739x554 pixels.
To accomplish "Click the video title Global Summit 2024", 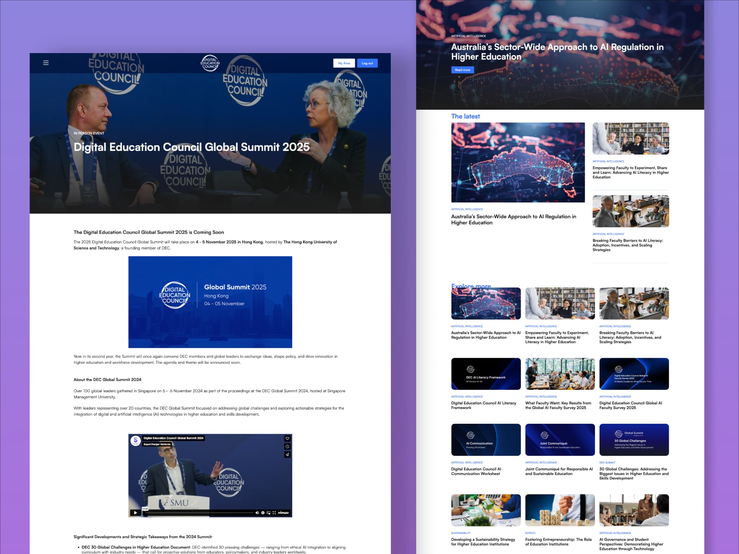I will [173, 438].
